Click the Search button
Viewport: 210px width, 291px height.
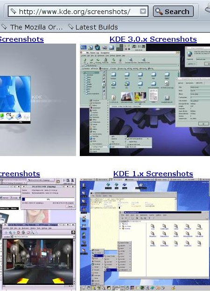tap(173, 12)
